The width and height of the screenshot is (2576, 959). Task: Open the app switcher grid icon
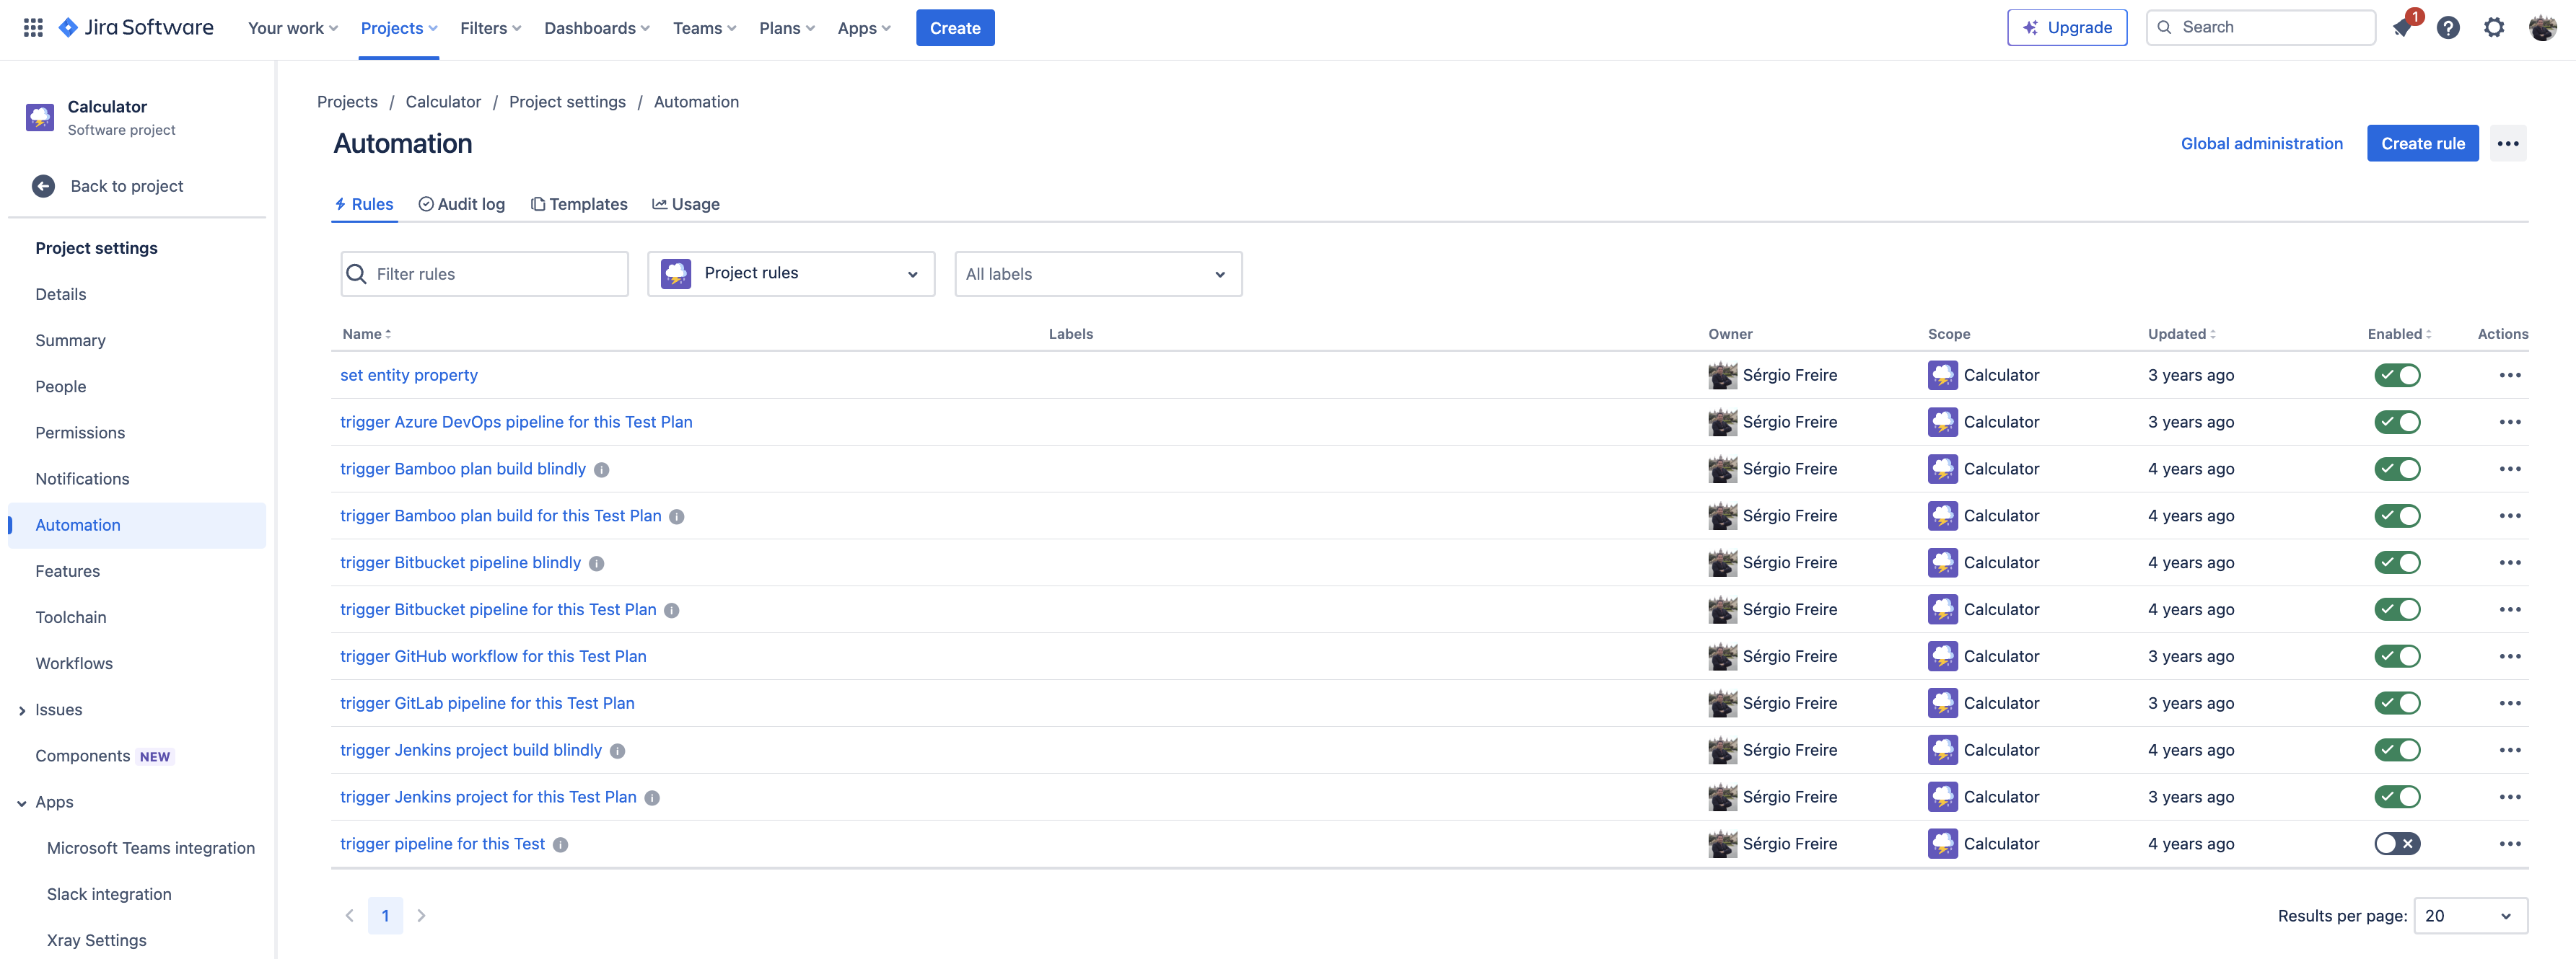33,28
